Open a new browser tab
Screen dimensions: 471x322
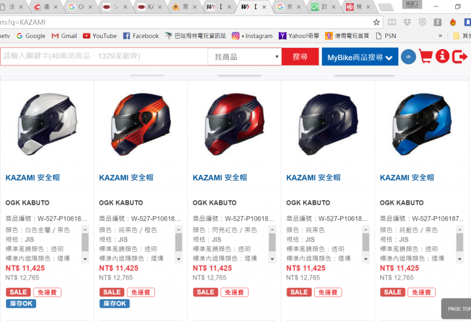point(386,7)
